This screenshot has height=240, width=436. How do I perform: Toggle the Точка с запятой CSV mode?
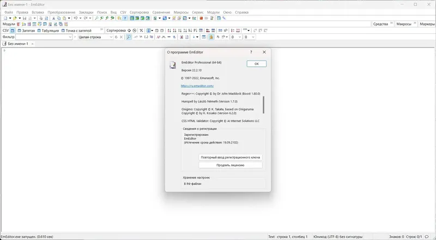tap(76, 31)
